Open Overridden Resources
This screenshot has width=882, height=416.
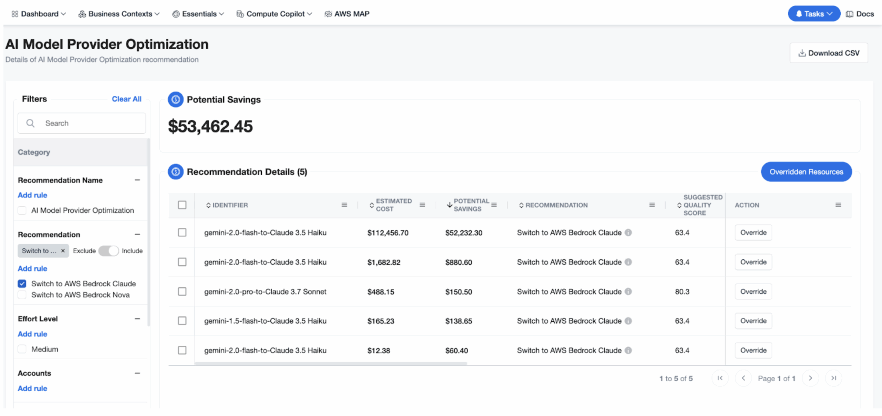(x=806, y=172)
